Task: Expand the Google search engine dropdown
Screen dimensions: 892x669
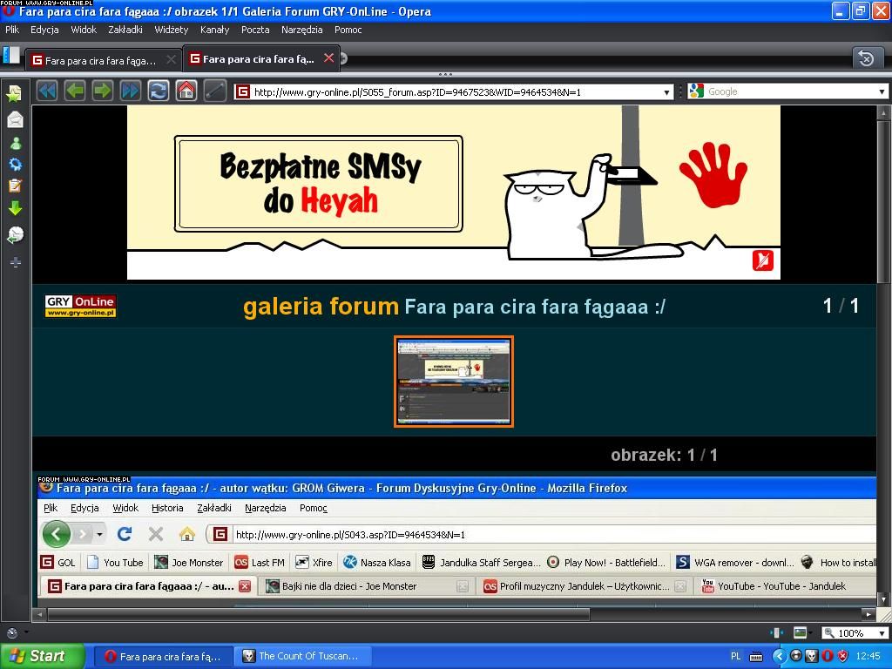Action: (881, 91)
